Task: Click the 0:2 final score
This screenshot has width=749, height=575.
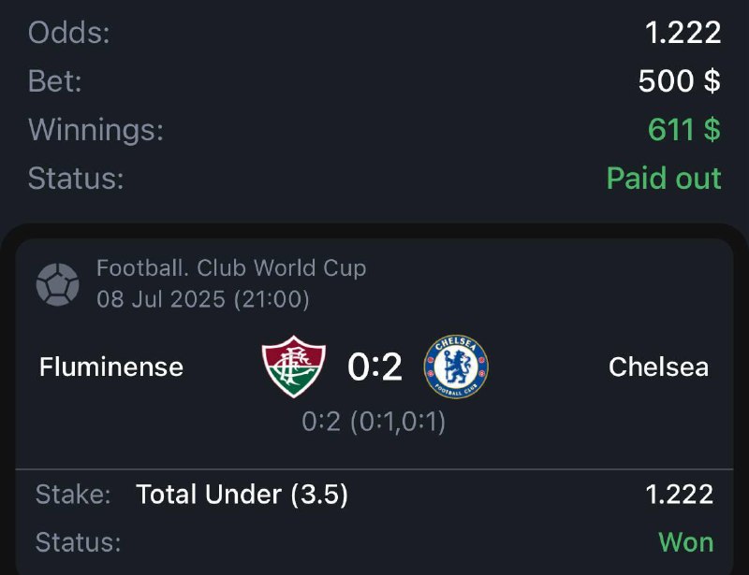Action: point(374,367)
